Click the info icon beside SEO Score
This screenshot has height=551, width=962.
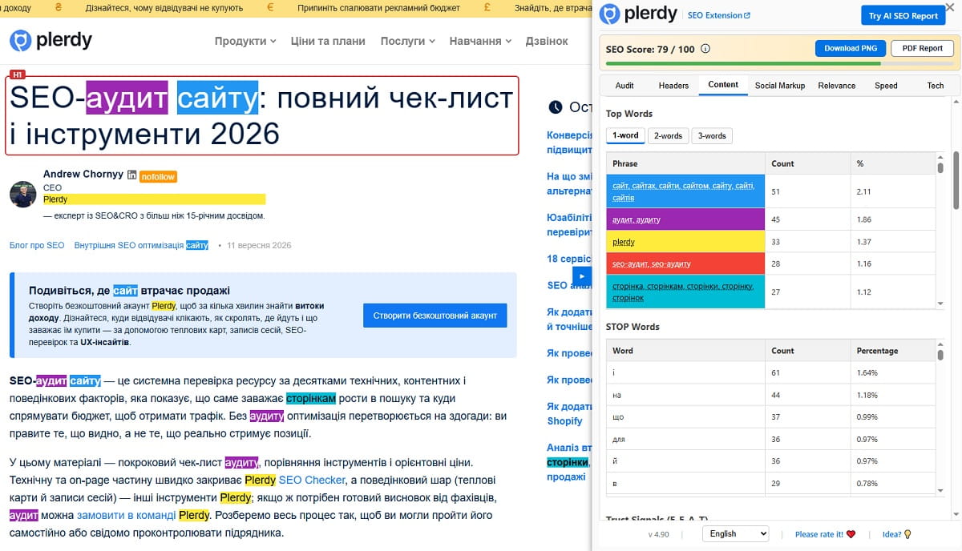[x=705, y=49]
